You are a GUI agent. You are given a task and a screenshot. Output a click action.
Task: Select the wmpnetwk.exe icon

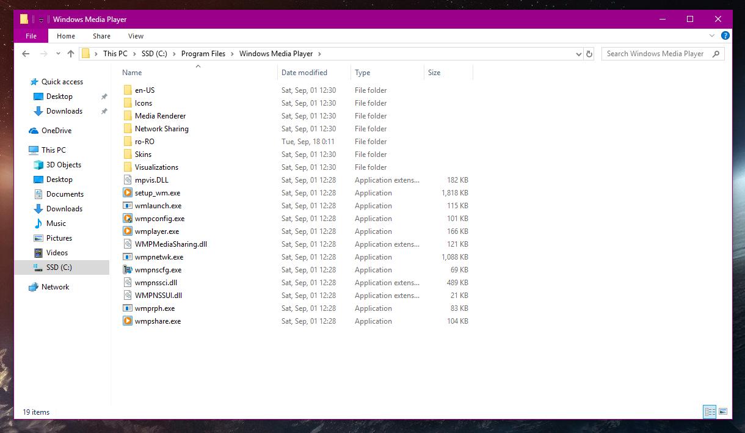[x=128, y=257]
